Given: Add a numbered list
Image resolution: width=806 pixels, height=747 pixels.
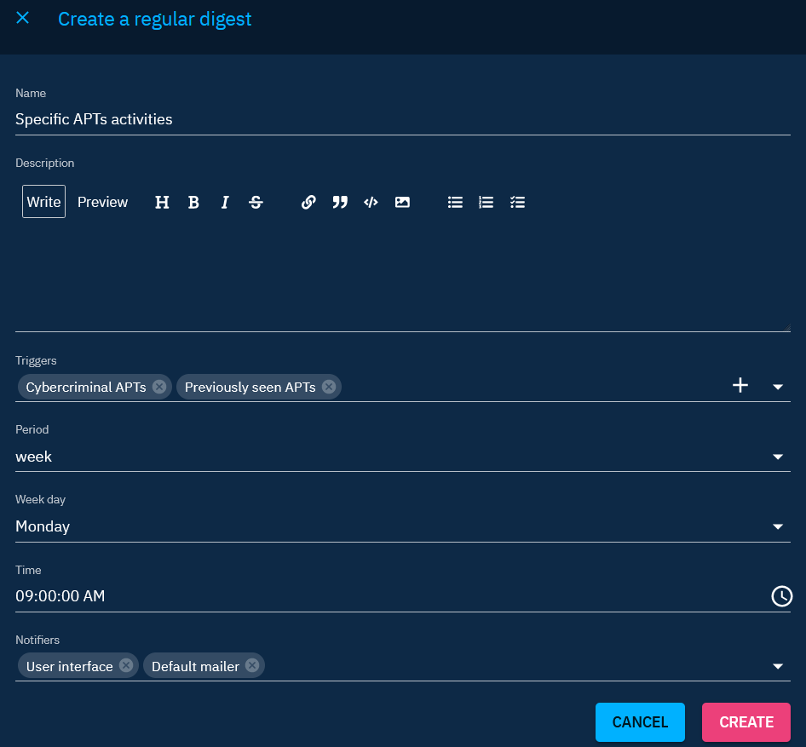Looking at the screenshot, I should (x=486, y=202).
